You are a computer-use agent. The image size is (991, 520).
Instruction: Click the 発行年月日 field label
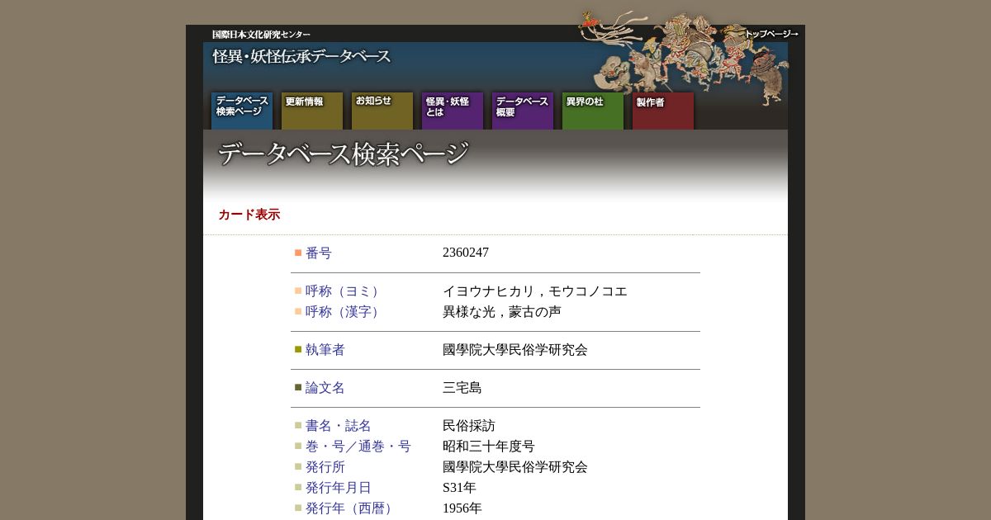coord(339,488)
